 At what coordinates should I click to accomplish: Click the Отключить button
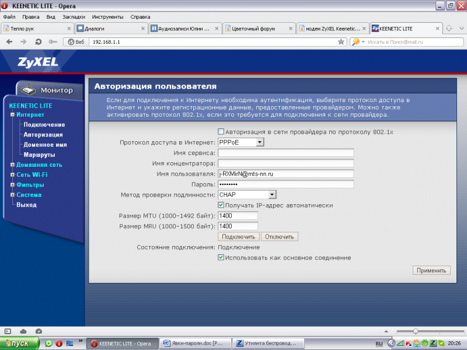280,237
